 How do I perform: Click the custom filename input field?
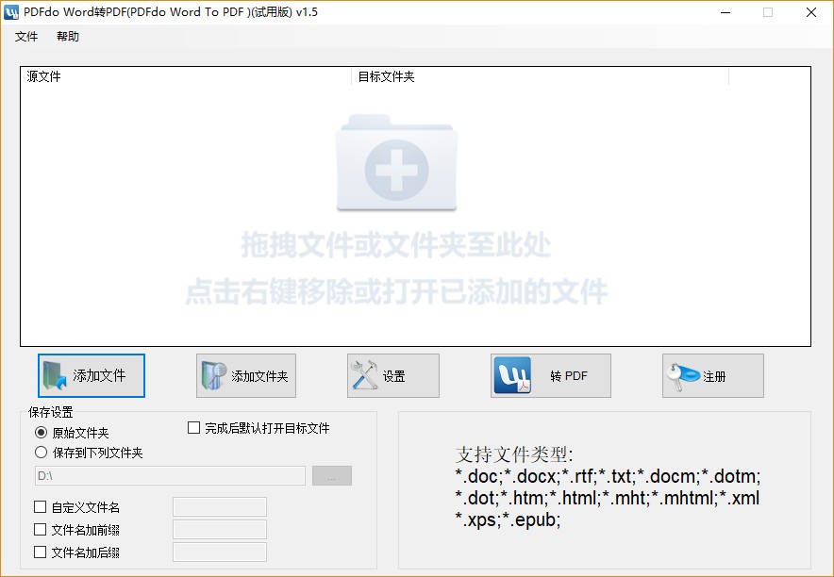tap(220, 507)
